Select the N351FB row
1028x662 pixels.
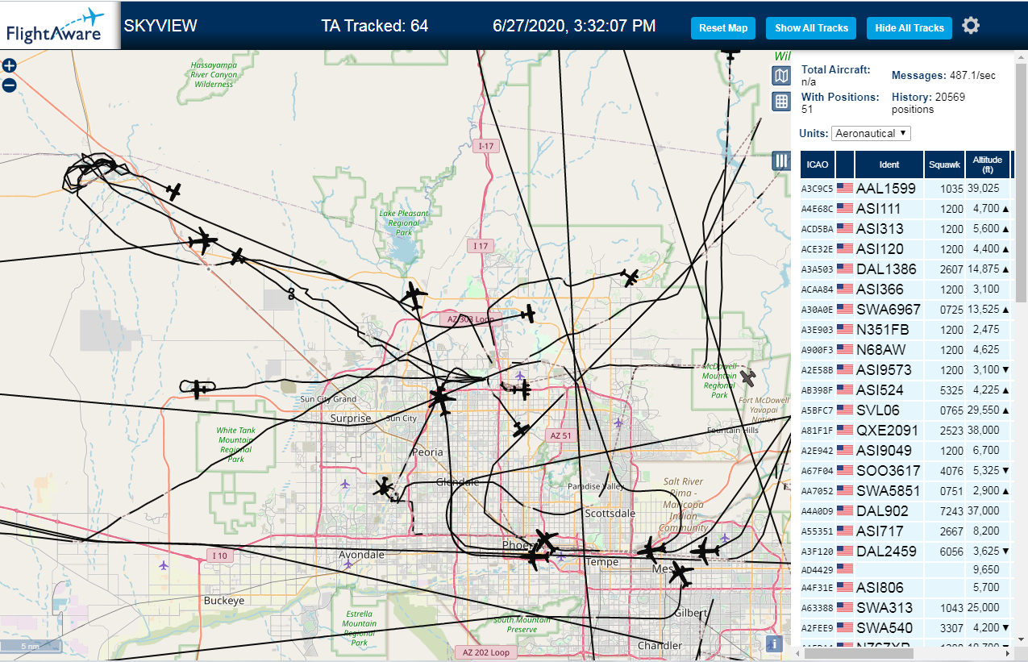coord(906,329)
